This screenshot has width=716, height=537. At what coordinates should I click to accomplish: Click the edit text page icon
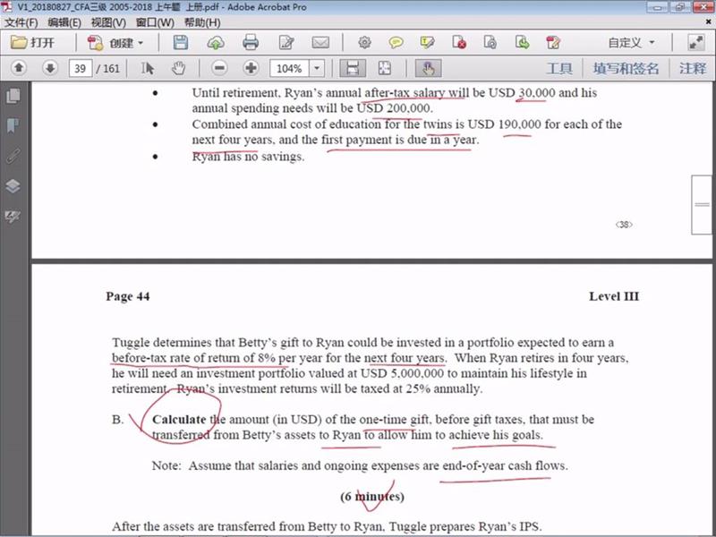[286, 43]
